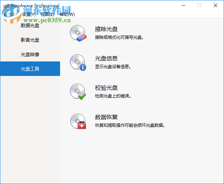This screenshot has height=184, width=224.
Task: Click the BurnAware app icon in title bar
Action: coord(6,6)
